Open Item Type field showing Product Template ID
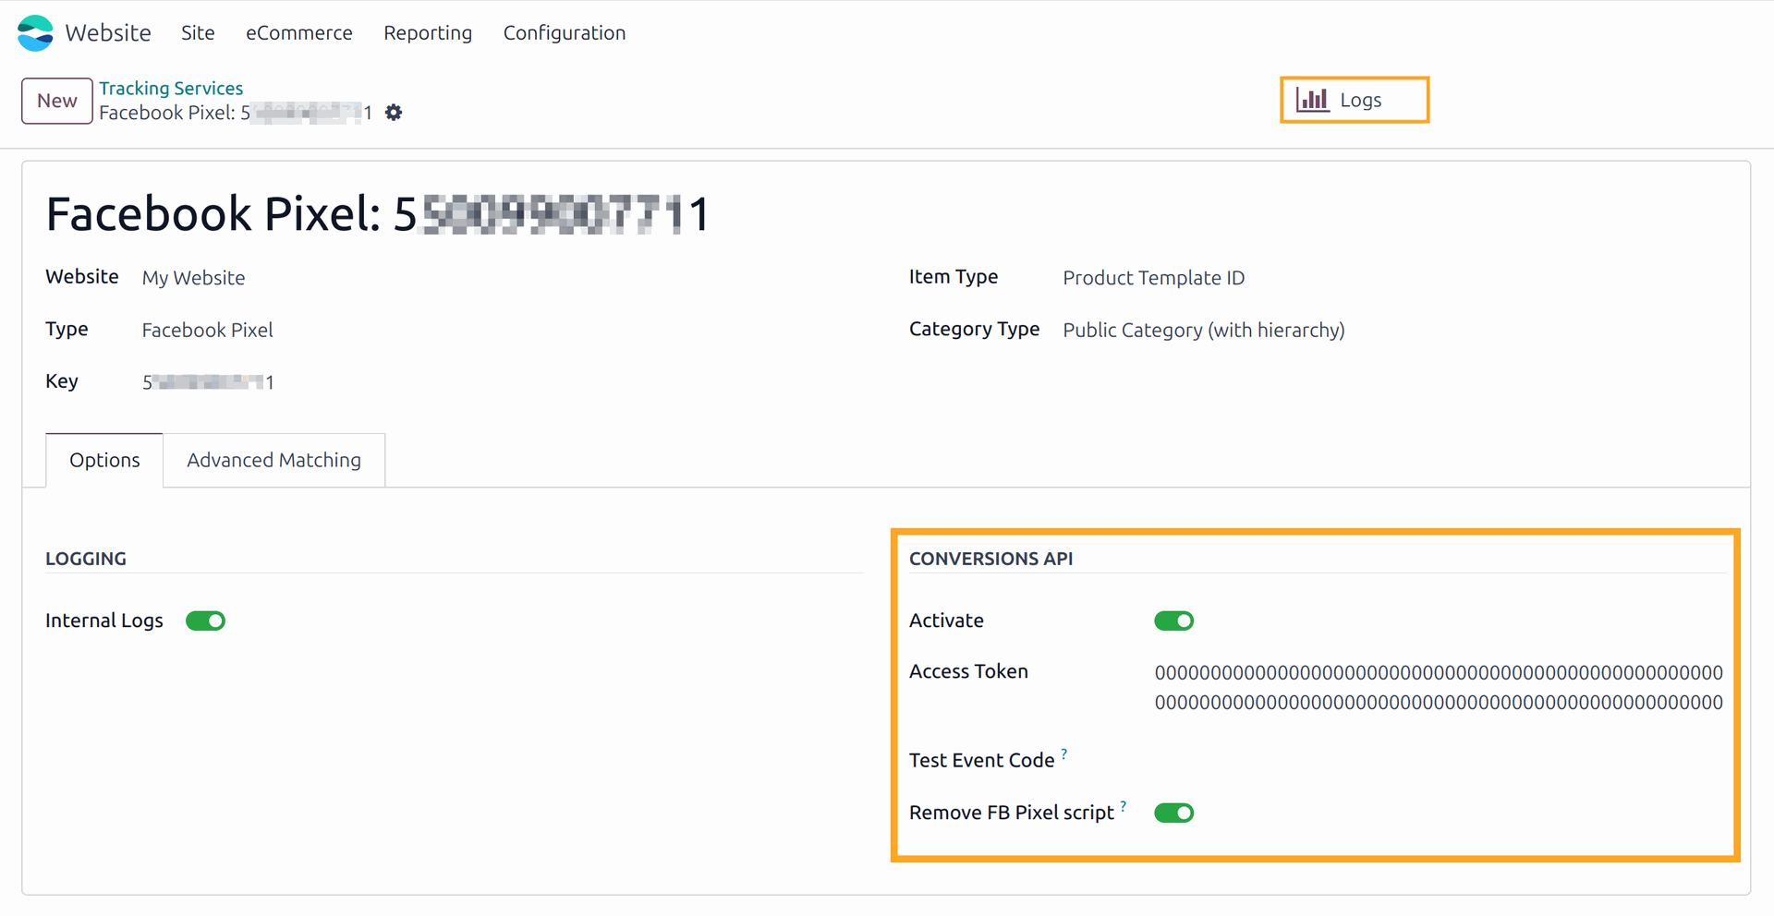 tap(1153, 278)
